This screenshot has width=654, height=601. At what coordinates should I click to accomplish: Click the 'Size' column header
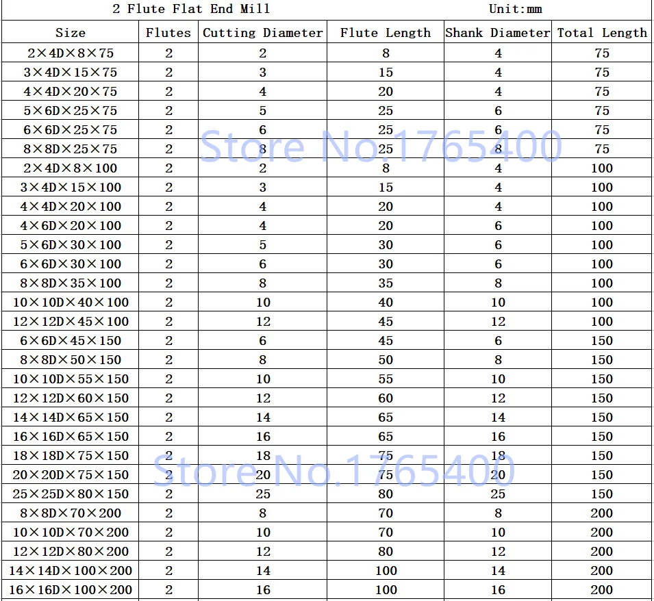[70, 32]
